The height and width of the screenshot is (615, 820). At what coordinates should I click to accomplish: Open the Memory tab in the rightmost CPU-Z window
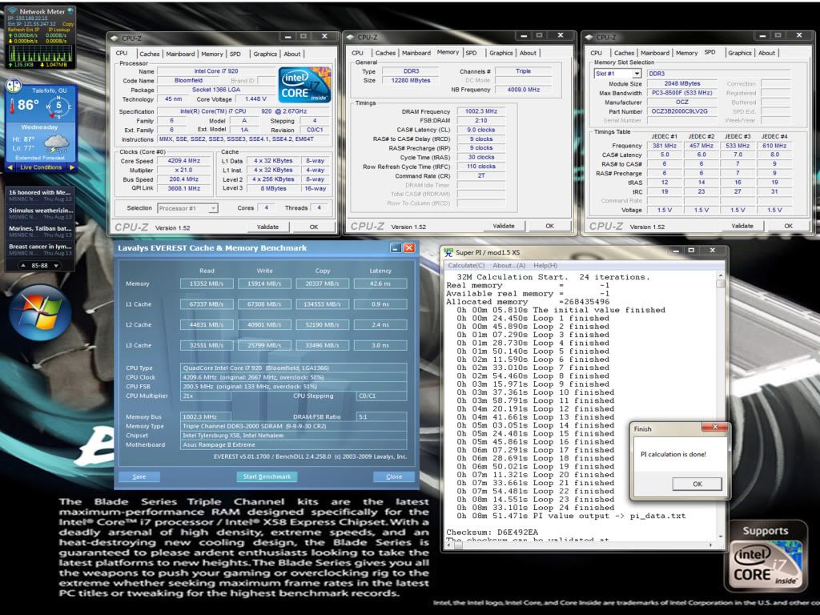tap(686, 53)
